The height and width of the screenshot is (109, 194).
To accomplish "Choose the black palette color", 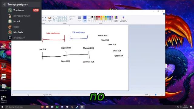I will 92,17.
